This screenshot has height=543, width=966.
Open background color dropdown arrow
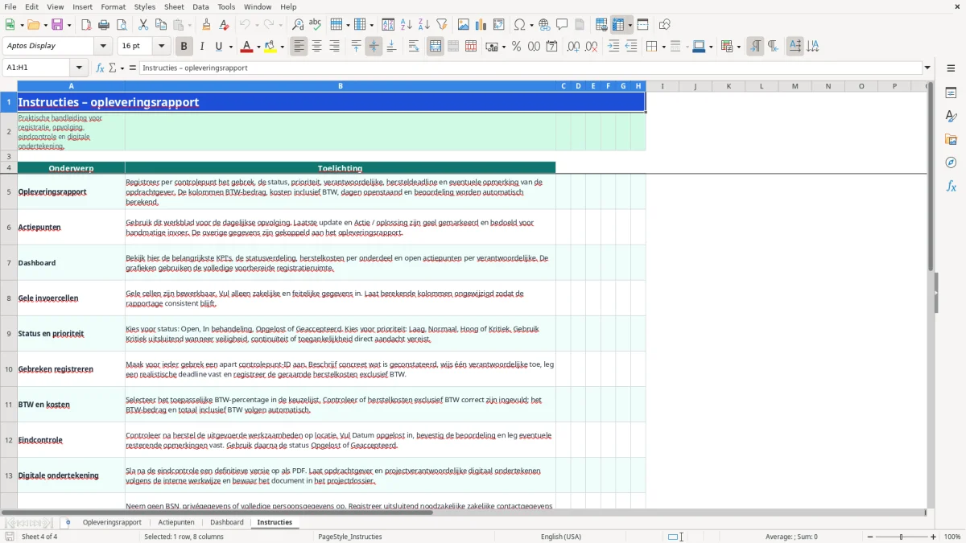[x=283, y=47]
